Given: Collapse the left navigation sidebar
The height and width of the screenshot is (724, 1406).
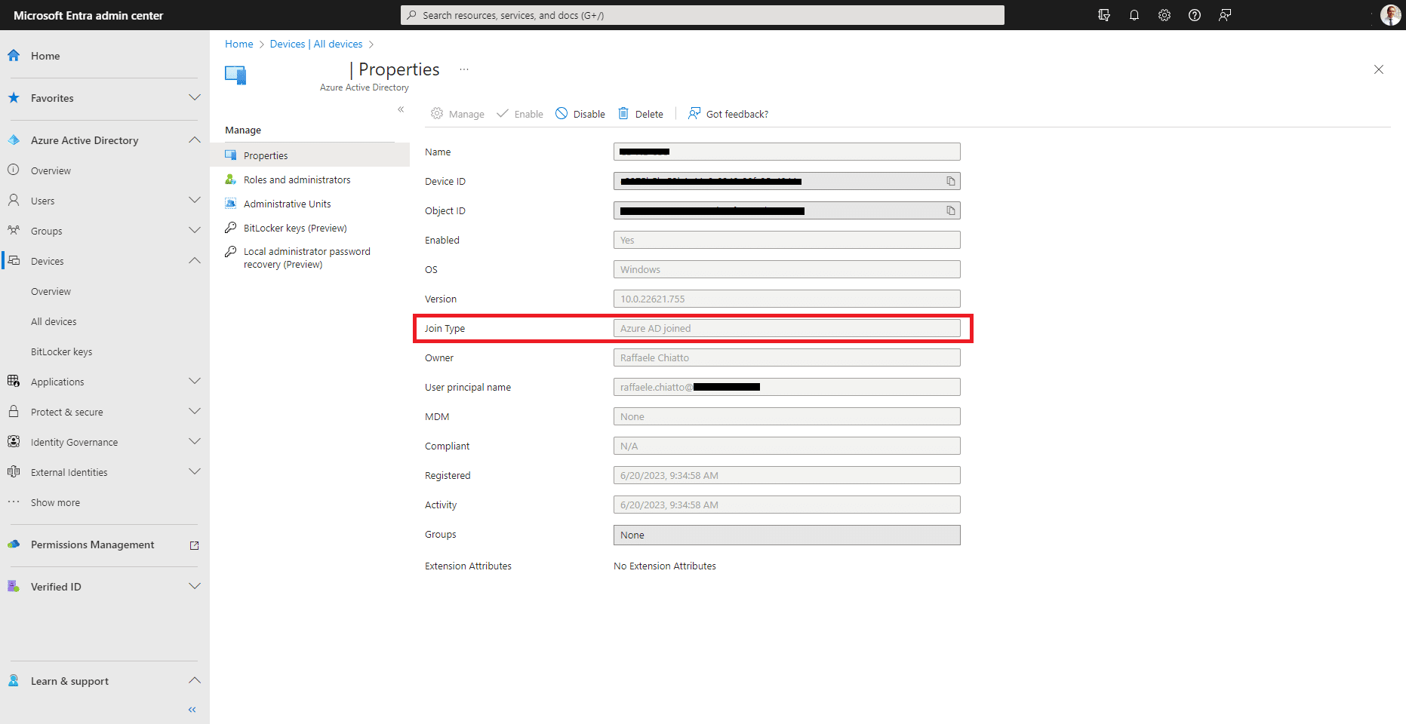Looking at the screenshot, I should click(x=192, y=710).
